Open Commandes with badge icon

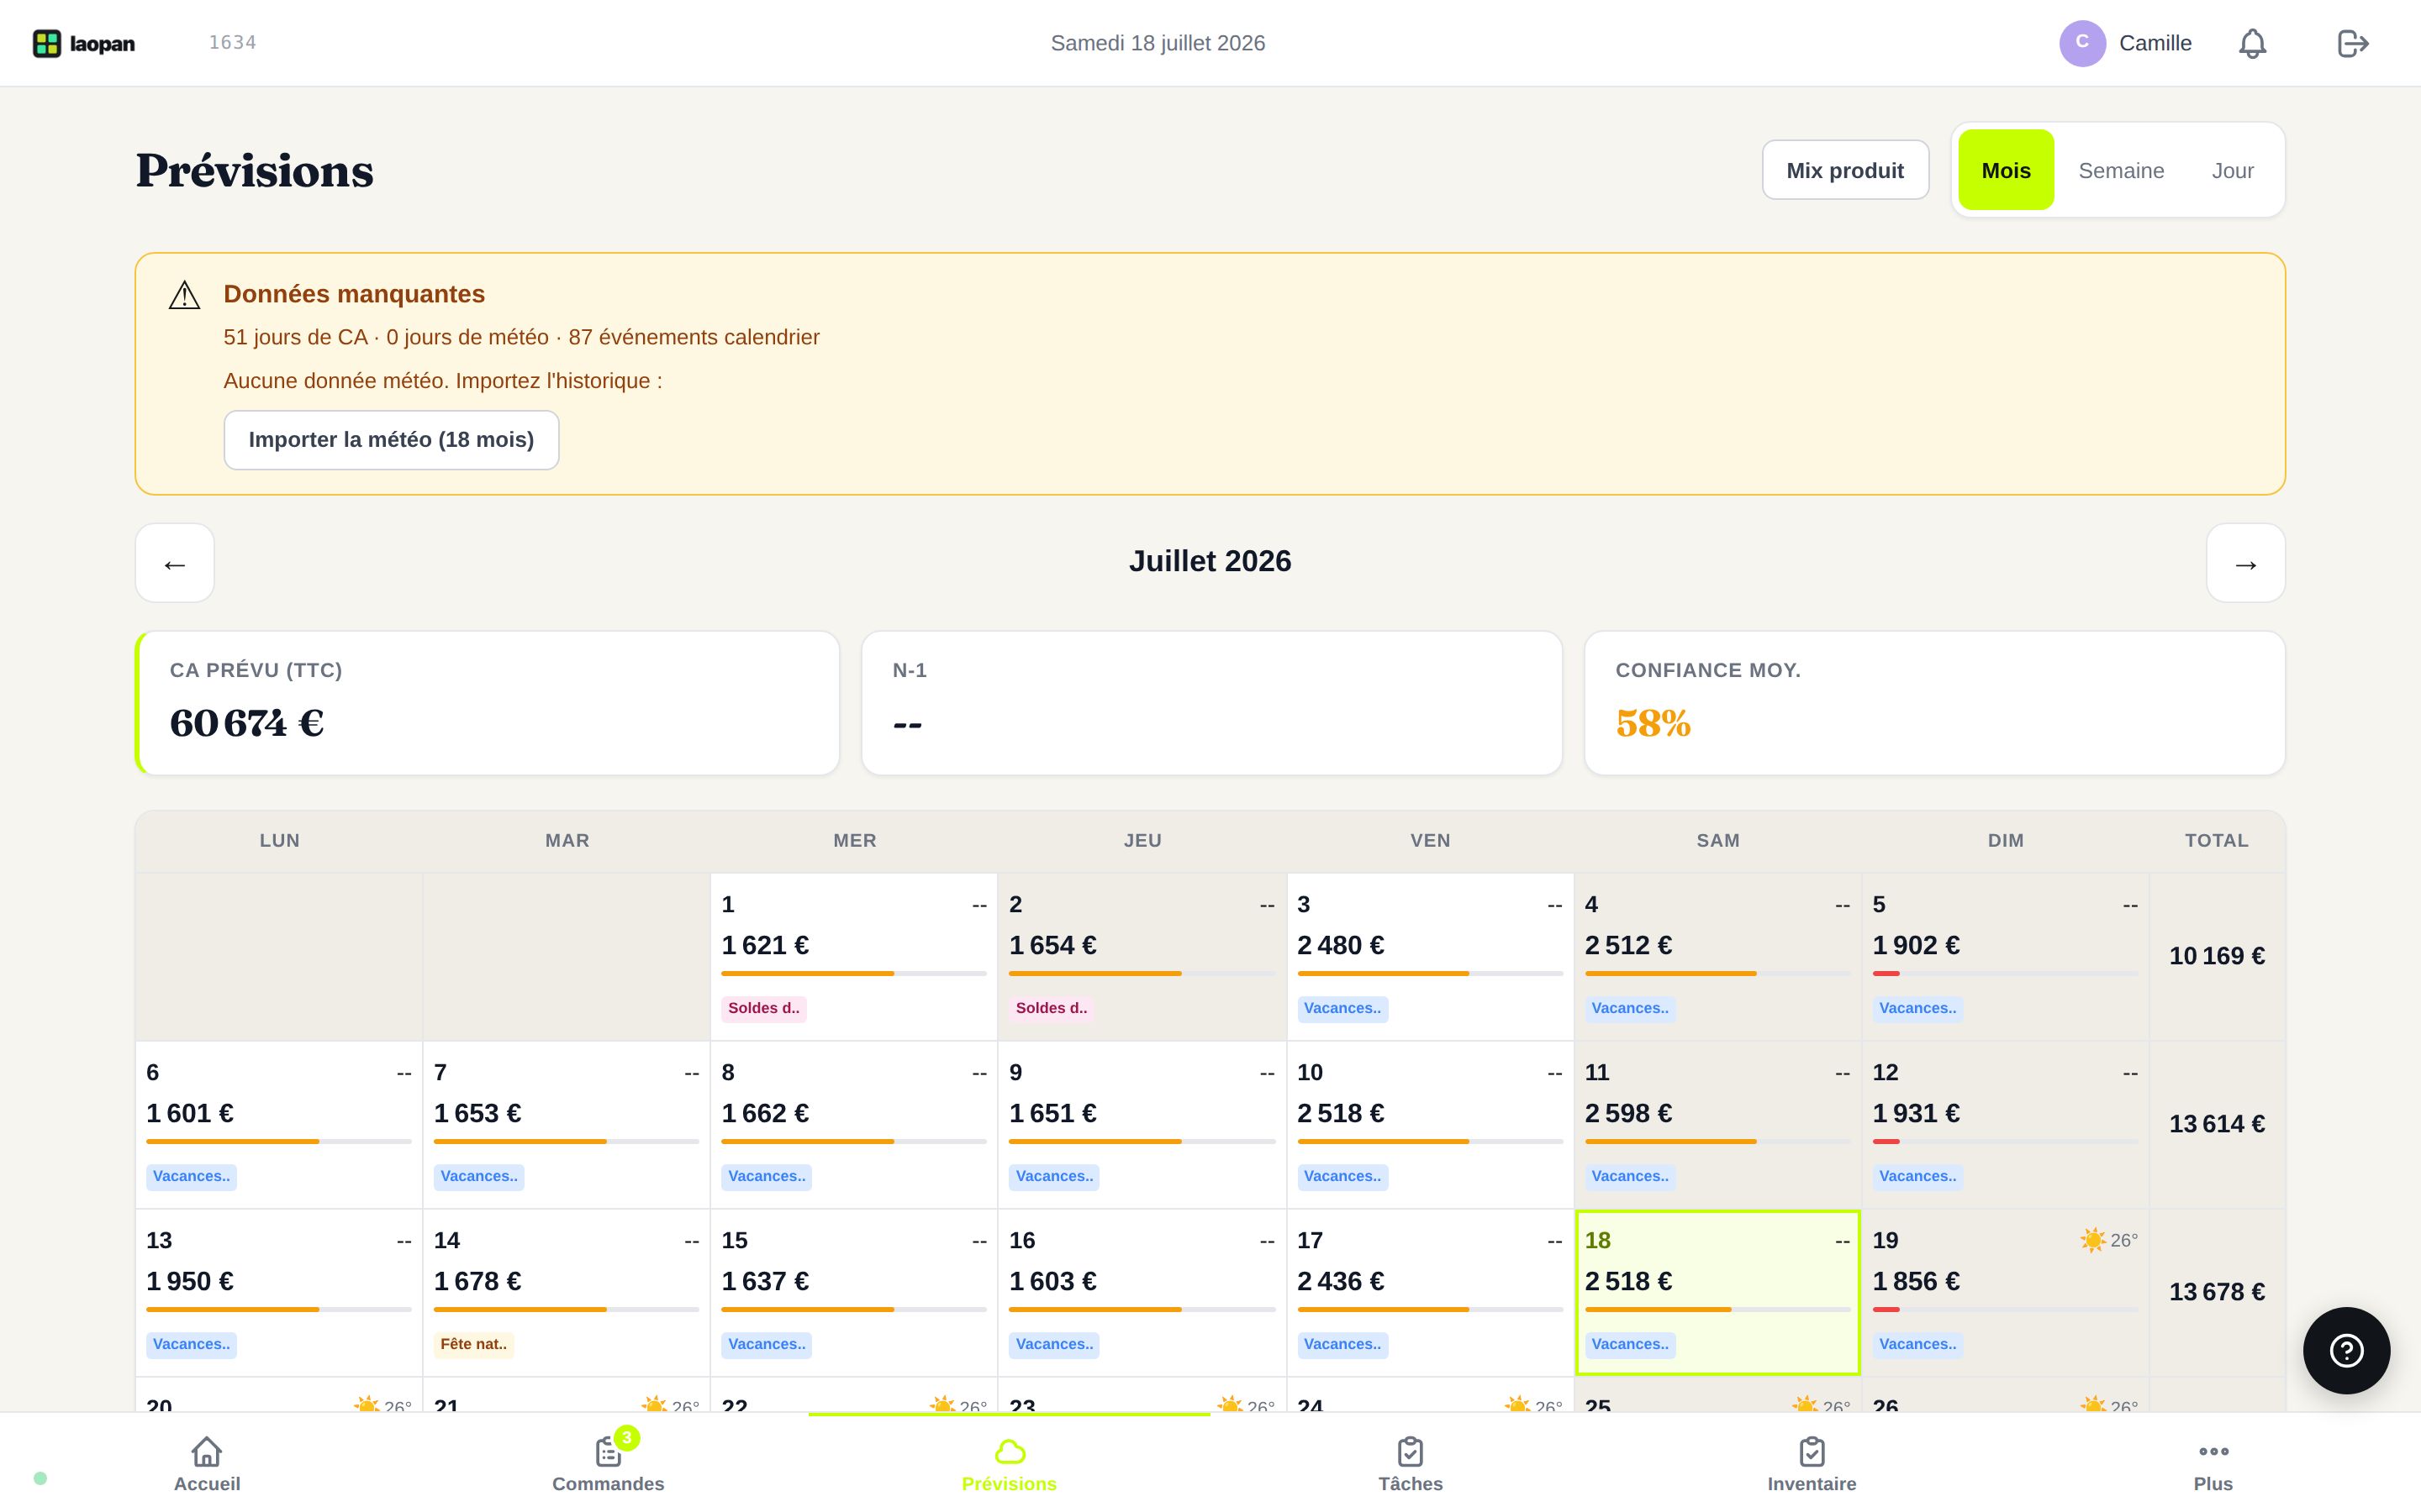(x=609, y=1451)
